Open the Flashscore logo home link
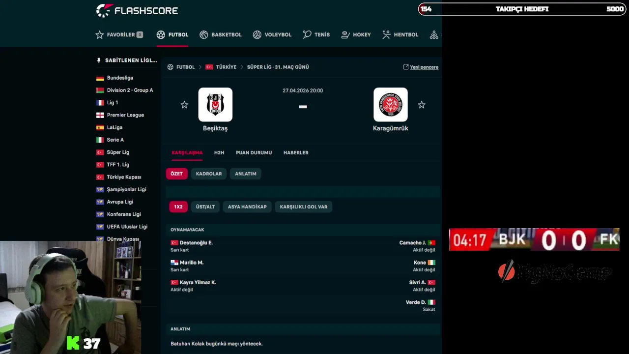629x354 pixels. (137, 10)
